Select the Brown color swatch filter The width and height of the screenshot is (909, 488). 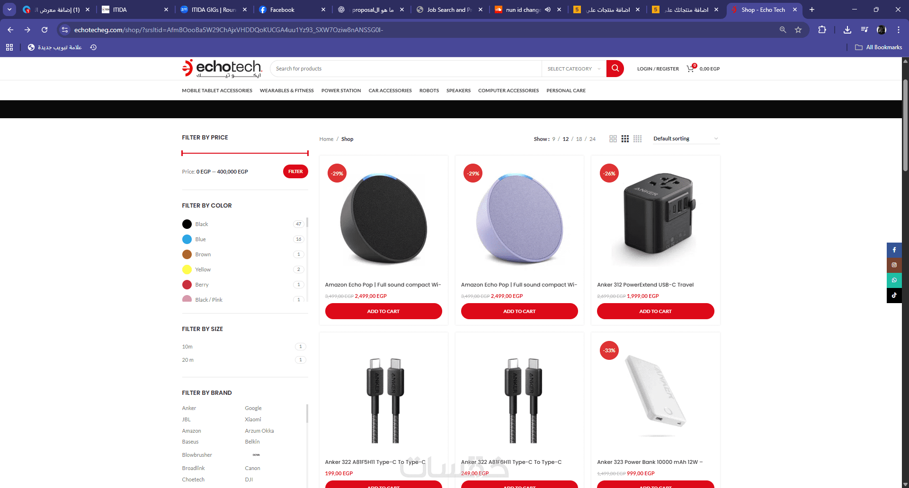tap(187, 254)
